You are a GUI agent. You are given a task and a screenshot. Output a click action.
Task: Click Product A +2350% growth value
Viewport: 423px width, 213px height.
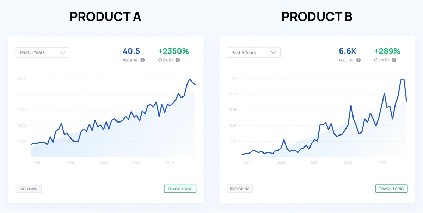click(173, 51)
